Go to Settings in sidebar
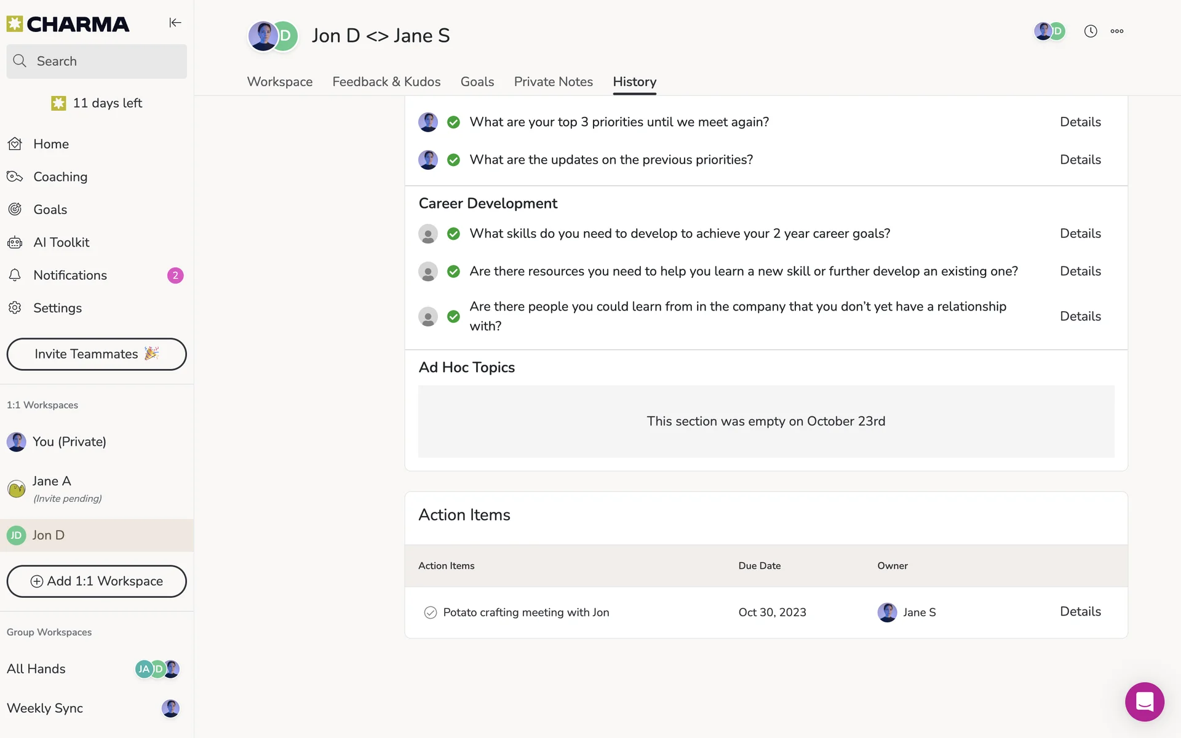The image size is (1181, 738). pyautogui.click(x=57, y=308)
